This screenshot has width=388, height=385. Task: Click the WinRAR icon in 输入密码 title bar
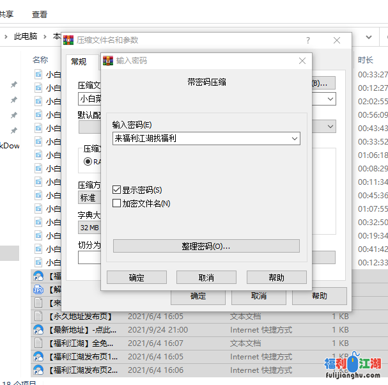pyautogui.click(x=109, y=61)
